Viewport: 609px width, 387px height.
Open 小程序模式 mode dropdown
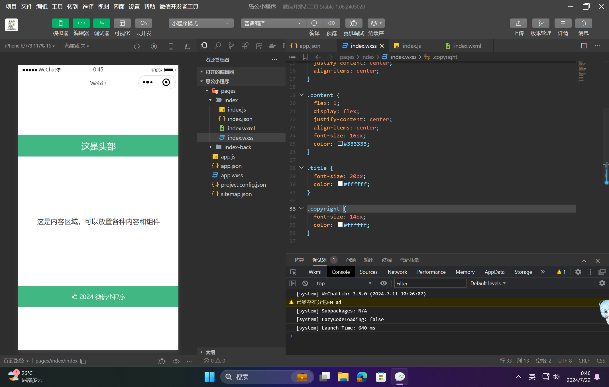(x=201, y=23)
